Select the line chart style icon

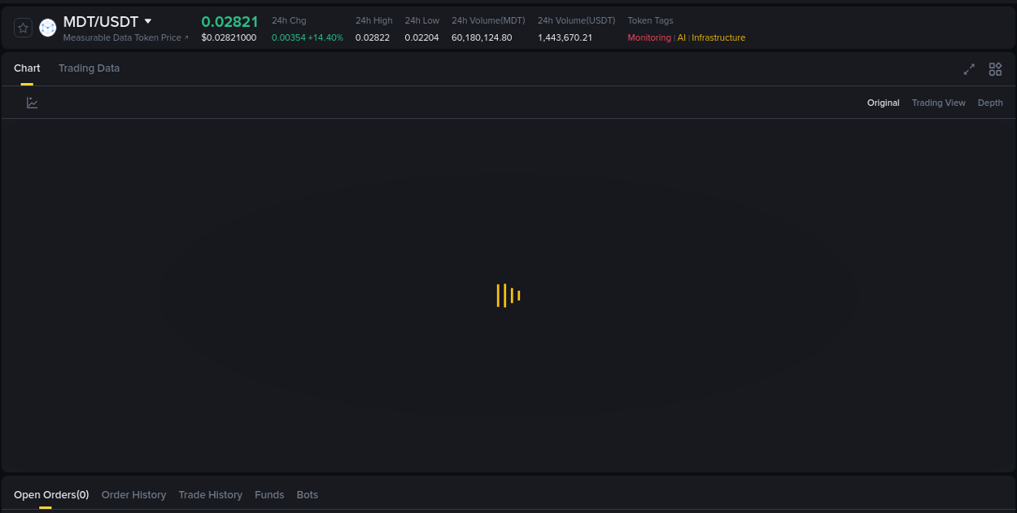(x=32, y=103)
